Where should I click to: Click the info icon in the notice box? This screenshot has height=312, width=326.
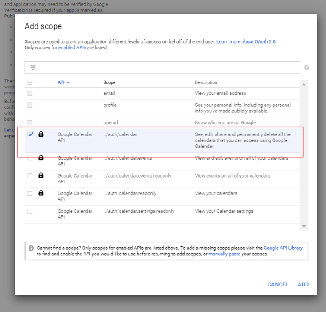[31, 248]
